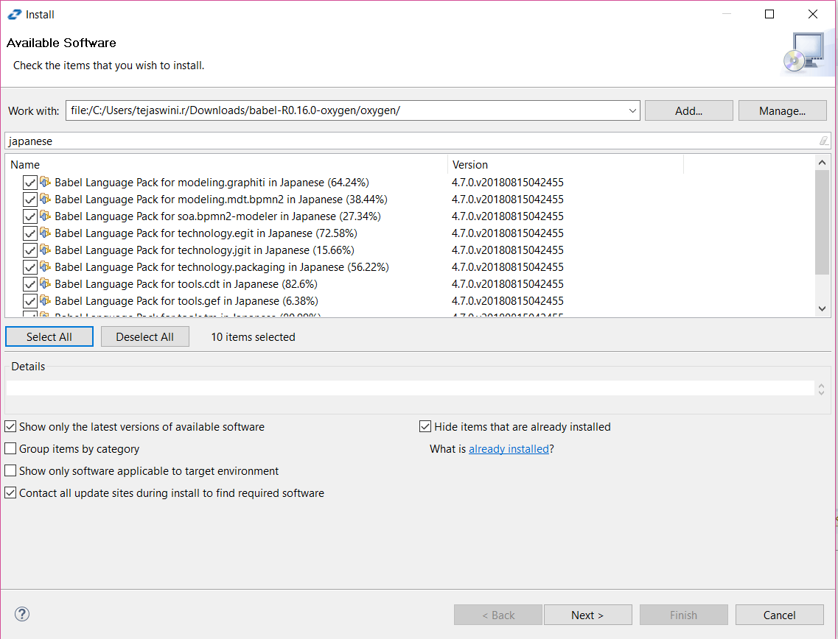The image size is (838, 639).
Task: Uncheck the tools.gef Japanese language pack
Action: point(29,300)
